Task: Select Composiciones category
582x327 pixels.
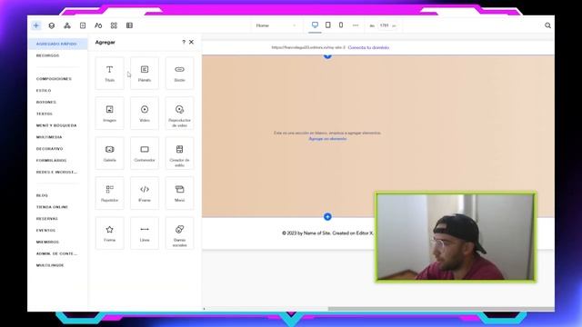Action: (54, 79)
